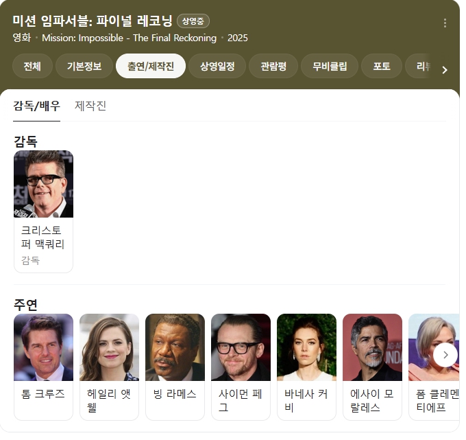This screenshot has height=440, width=466.
Task: Show next cast members with round arrow button
Action: click(445, 355)
